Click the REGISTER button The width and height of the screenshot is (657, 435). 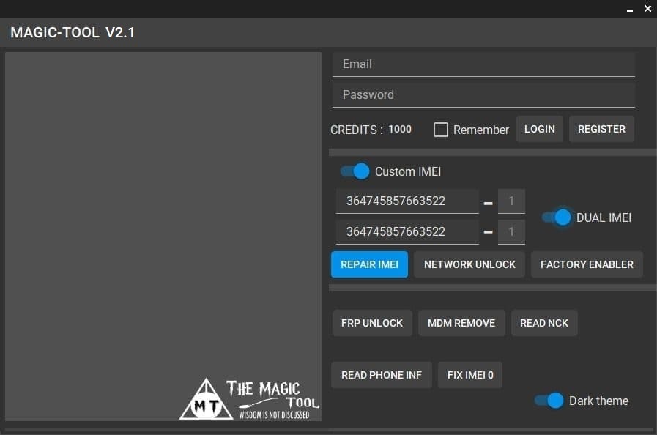601,129
